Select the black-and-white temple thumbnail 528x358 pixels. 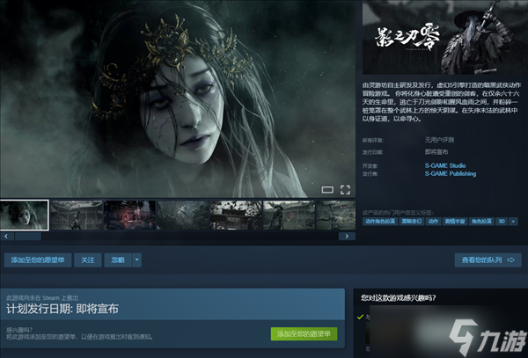coord(236,216)
